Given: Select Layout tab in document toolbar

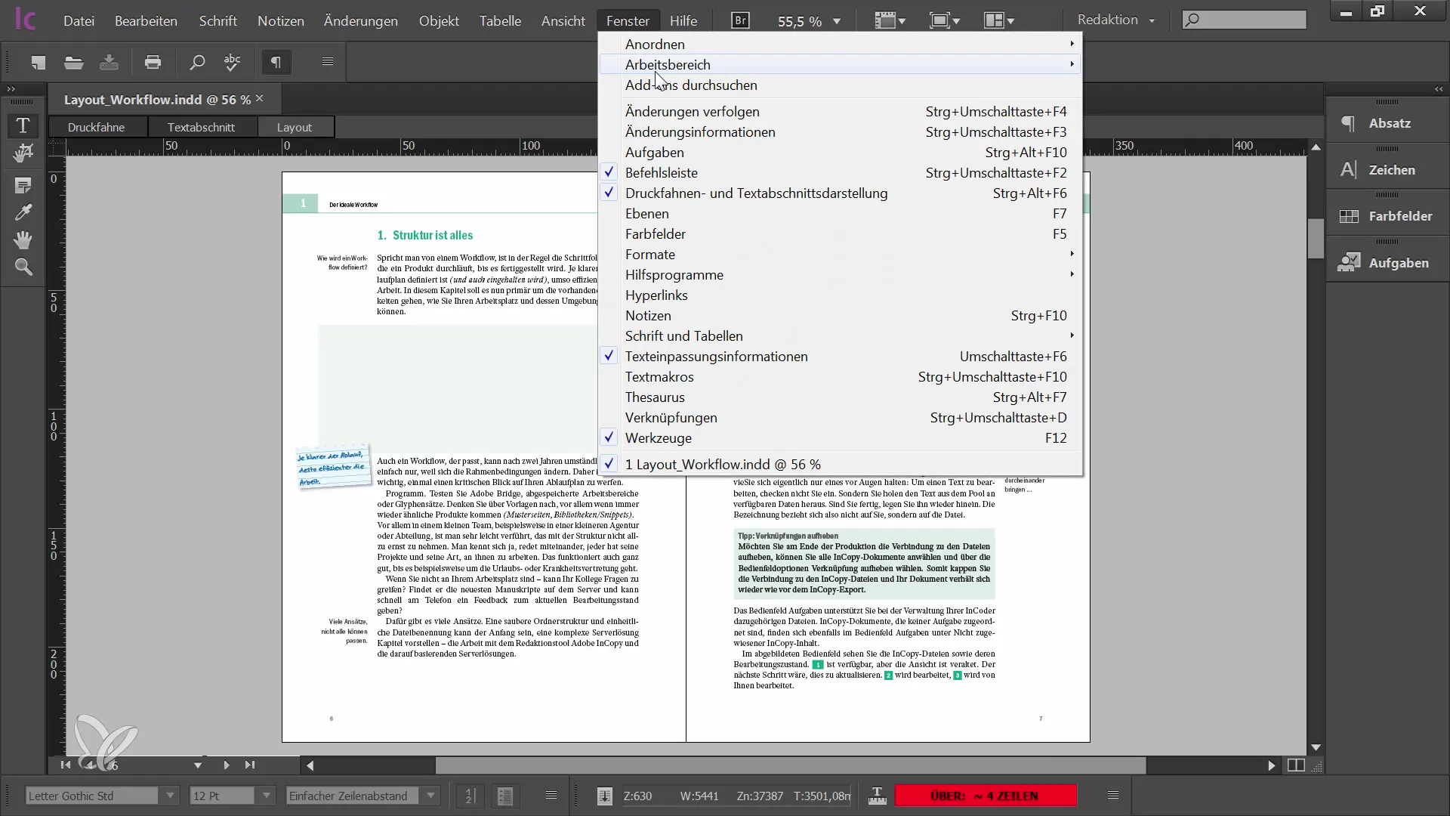Looking at the screenshot, I should click(x=295, y=126).
